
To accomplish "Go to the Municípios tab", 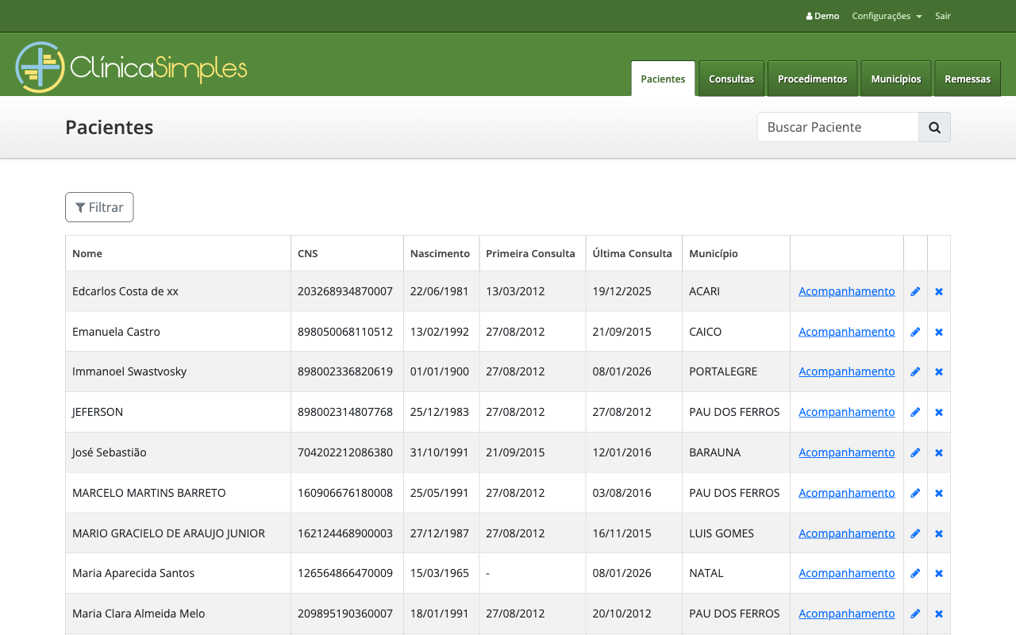I will coord(895,79).
